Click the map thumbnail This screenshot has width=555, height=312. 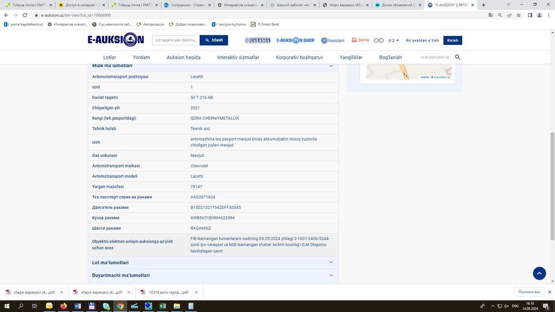point(408,72)
